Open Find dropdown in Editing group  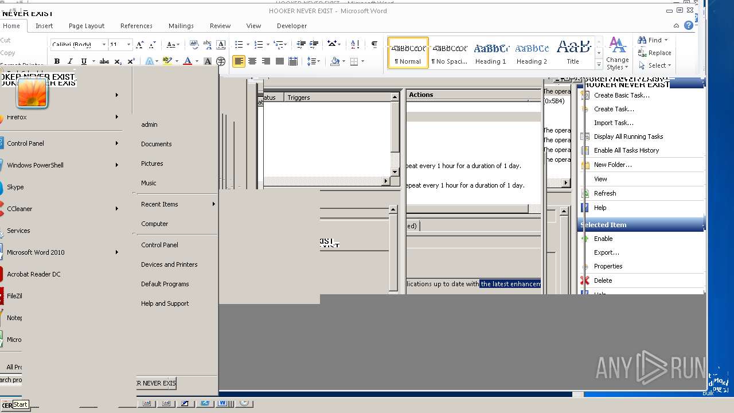coord(667,40)
